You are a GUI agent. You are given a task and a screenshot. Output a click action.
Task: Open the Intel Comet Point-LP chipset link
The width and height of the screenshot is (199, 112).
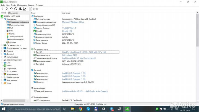click(x=79, y=58)
